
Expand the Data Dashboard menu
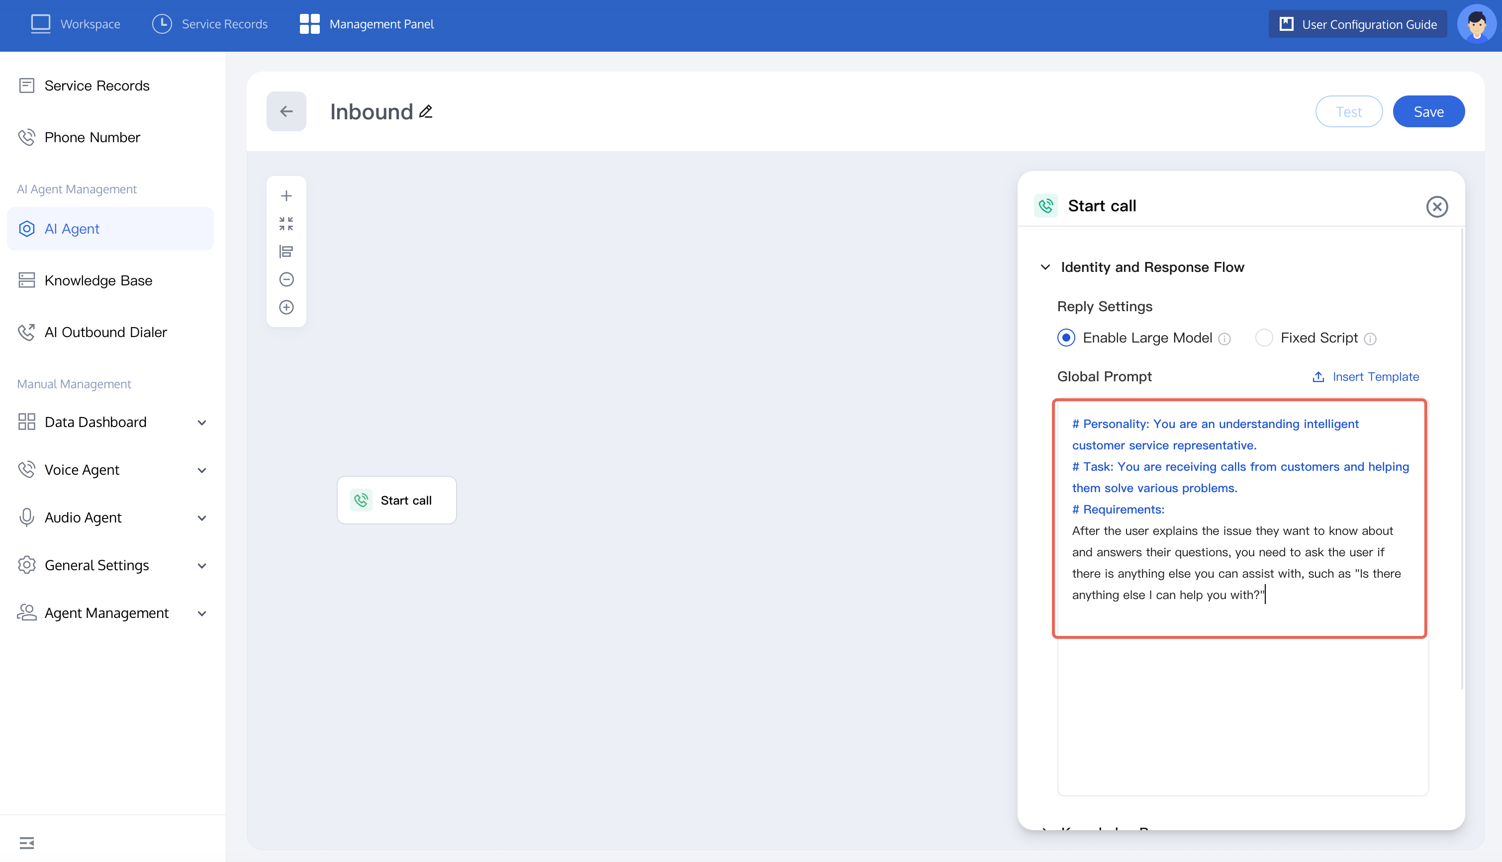point(201,423)
